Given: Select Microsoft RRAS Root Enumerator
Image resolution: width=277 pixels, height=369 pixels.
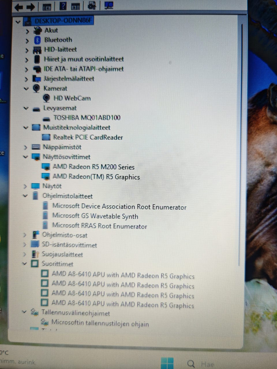Looking at the screenshot, I should pyautogui.click(x=100, y=226).
